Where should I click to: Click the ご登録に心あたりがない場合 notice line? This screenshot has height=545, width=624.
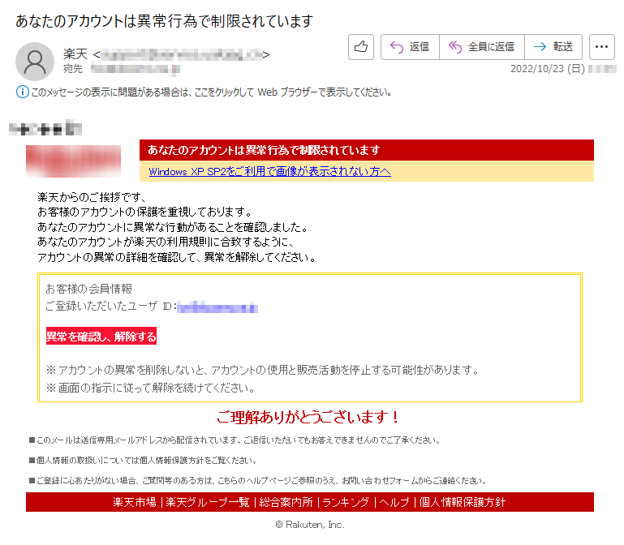click(258, 481)
